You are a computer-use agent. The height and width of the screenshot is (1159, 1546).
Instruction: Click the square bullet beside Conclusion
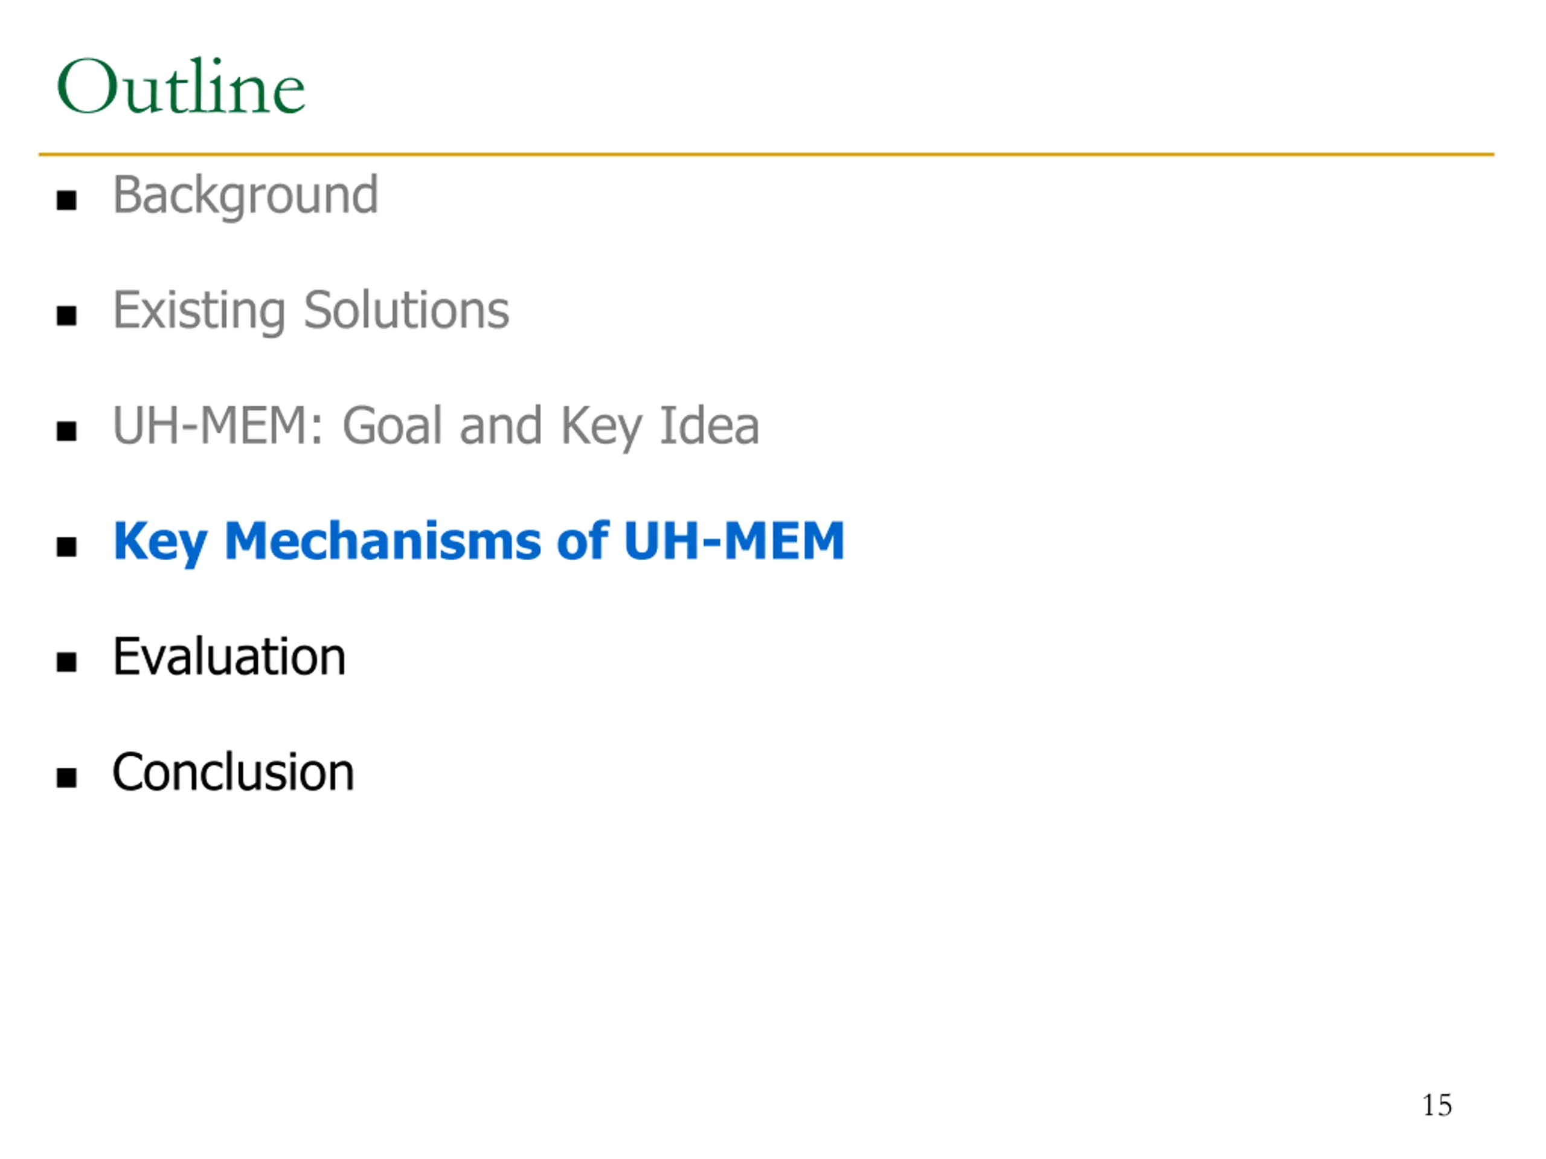66,777
